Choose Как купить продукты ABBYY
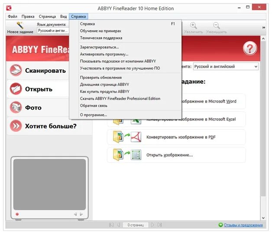 pos(126,91)
